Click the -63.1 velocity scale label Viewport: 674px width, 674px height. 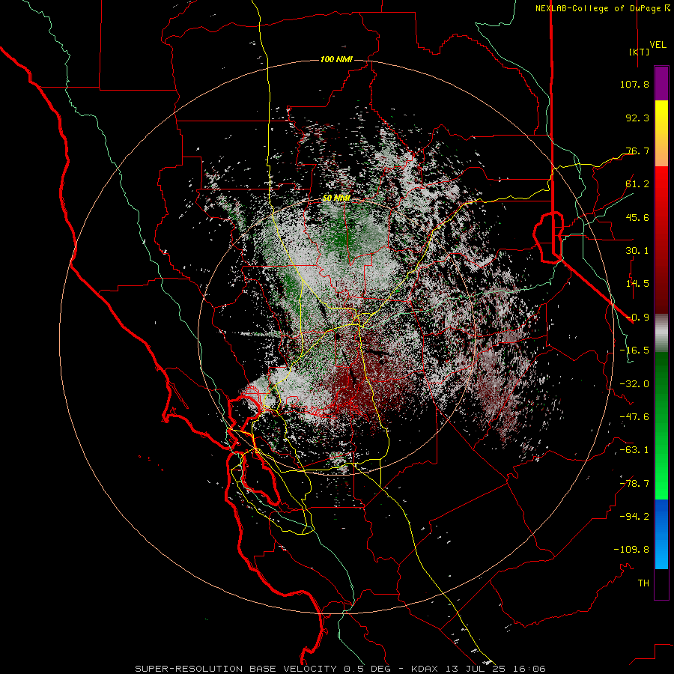(634, 450)
